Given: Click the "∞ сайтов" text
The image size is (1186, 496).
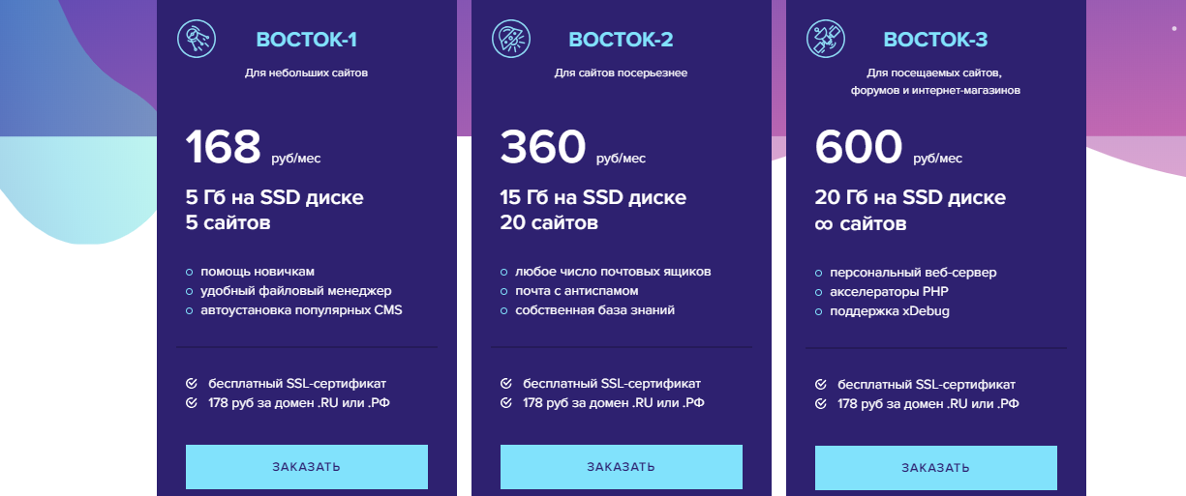Looking at the screenshot, I should tap(861, 224).
